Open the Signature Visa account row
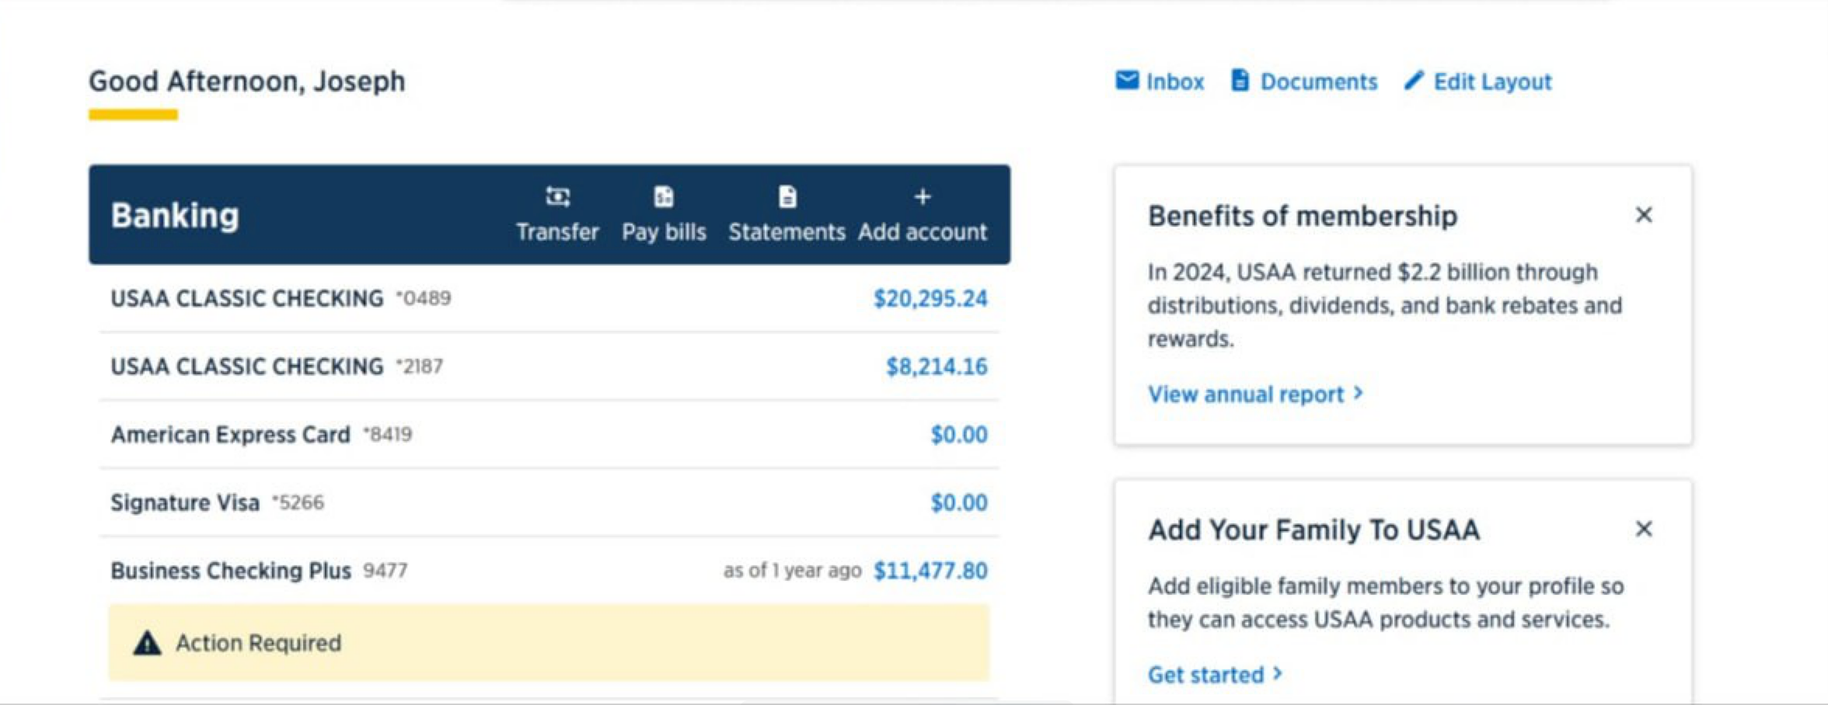The image size is (1828, 705). coord(185,503)
